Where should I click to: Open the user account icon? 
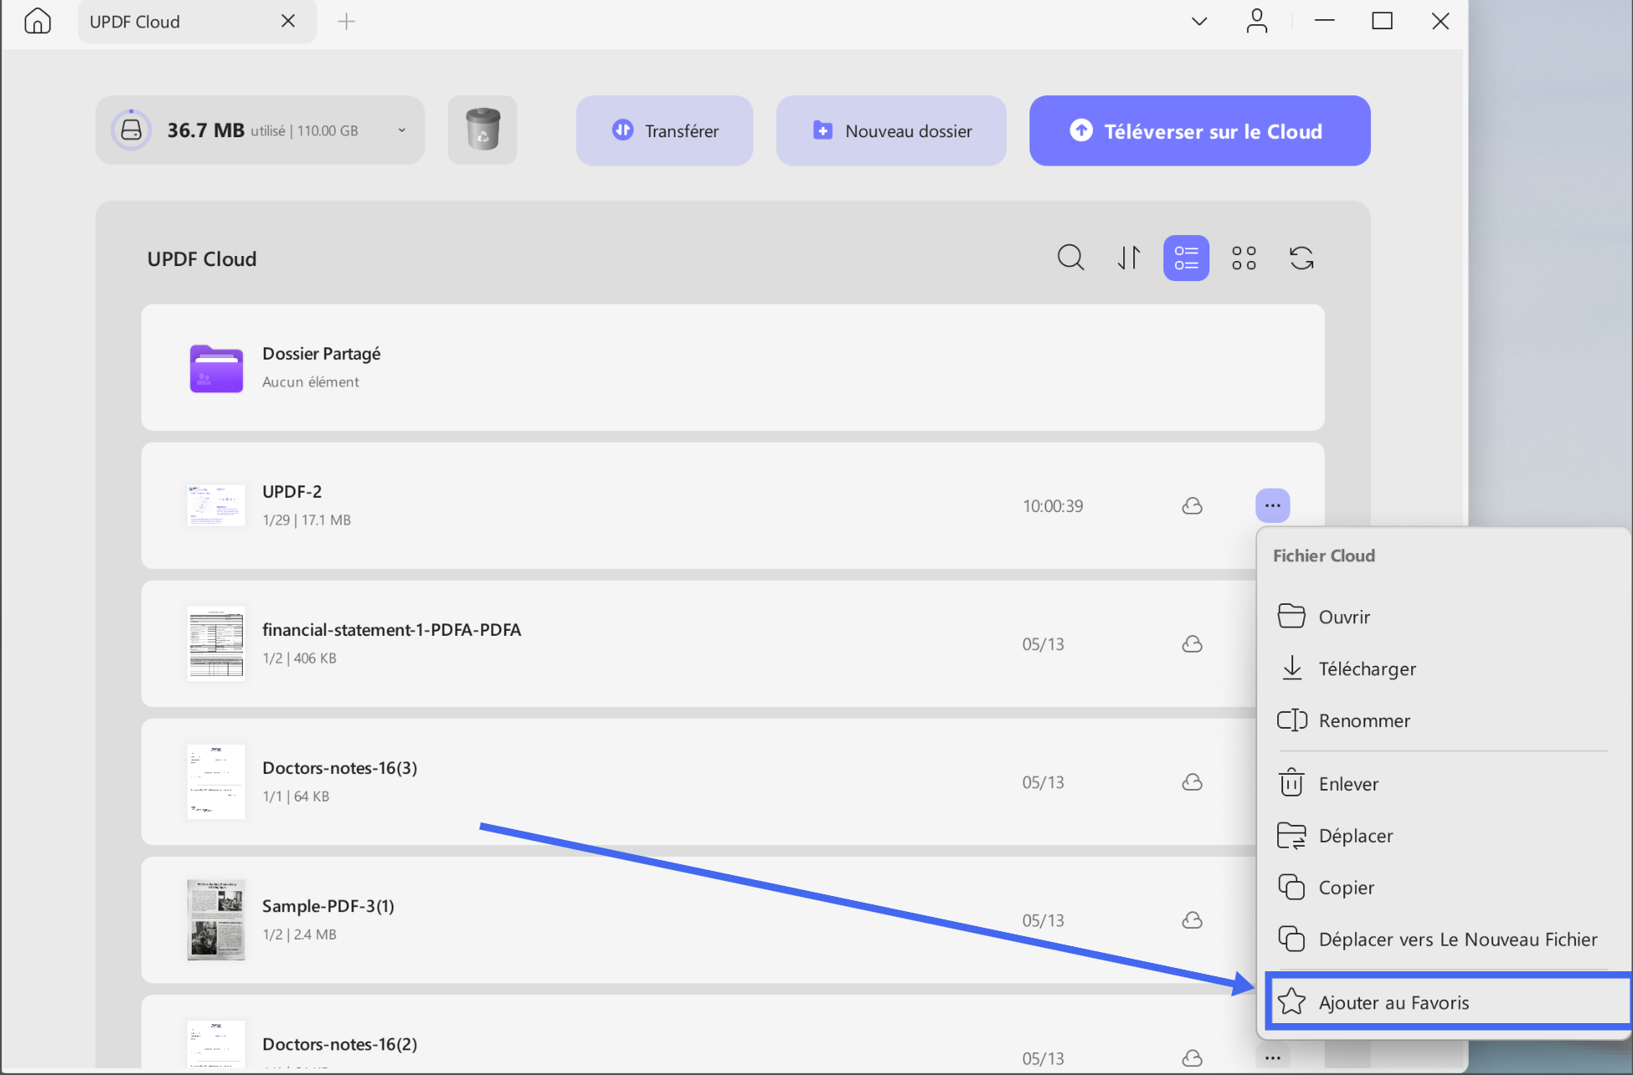1256,21
